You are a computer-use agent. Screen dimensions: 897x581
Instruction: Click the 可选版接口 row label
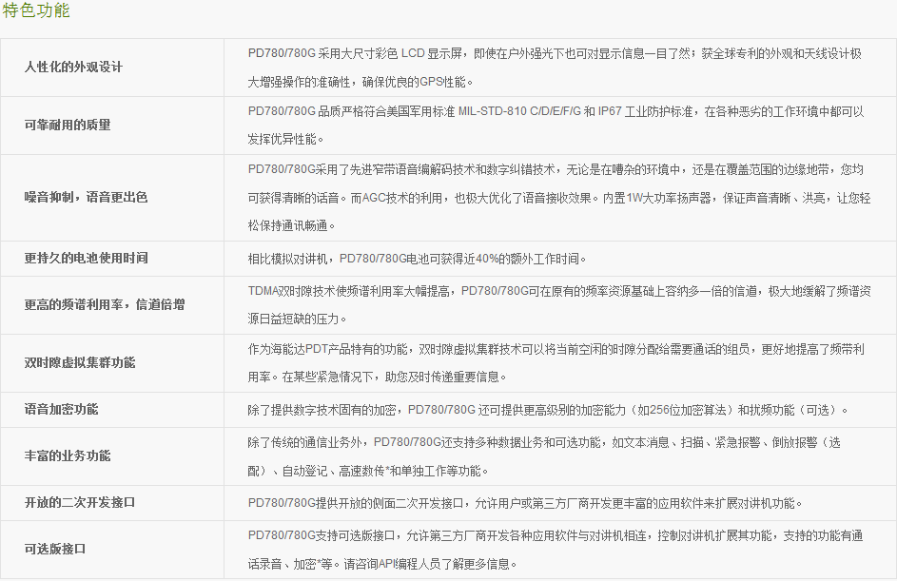[x=55, y=549]
